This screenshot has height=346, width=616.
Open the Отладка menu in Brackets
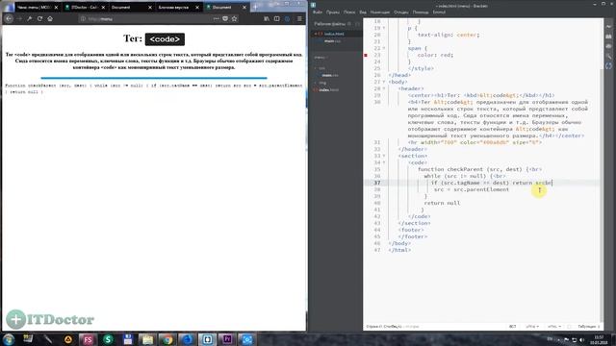(401, 12)
